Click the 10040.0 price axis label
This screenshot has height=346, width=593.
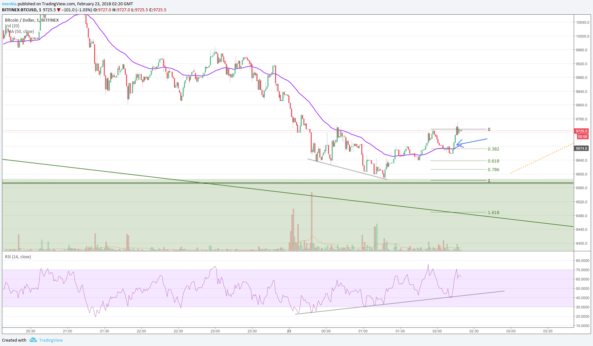[x=583, y=23]
